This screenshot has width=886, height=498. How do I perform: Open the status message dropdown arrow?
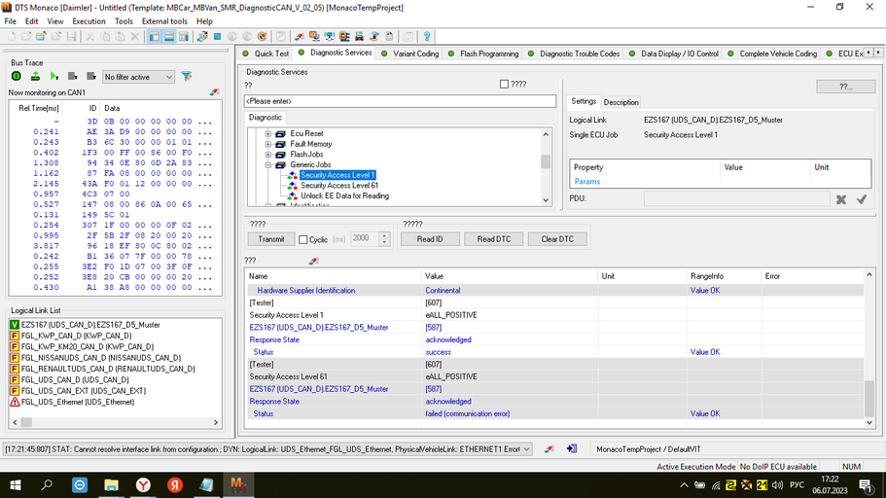click(526, 449)
